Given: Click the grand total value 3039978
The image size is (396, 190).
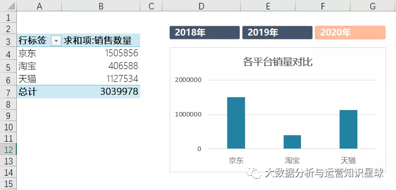Looking at the screenshot, I should click(x=101, y=92).
